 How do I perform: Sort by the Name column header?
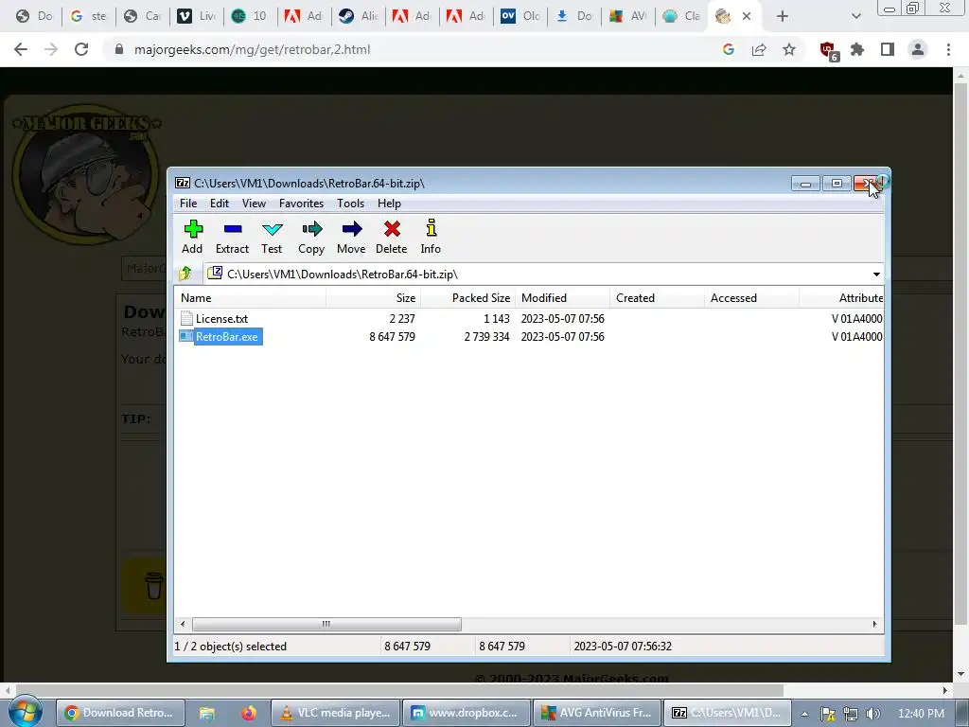tap(250, 298)
